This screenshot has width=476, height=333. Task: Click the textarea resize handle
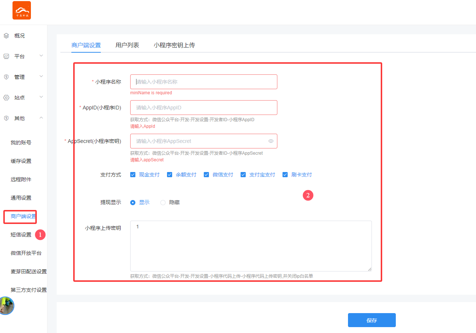(369, 269)
